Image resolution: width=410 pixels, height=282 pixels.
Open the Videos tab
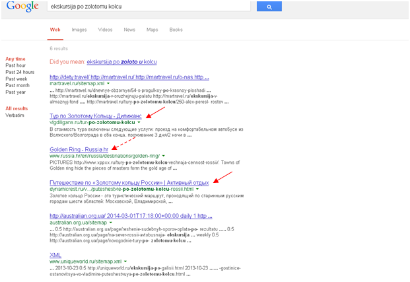[105, 30]
